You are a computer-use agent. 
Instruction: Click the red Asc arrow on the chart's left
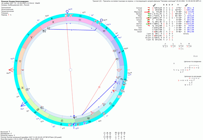point(11,70)
